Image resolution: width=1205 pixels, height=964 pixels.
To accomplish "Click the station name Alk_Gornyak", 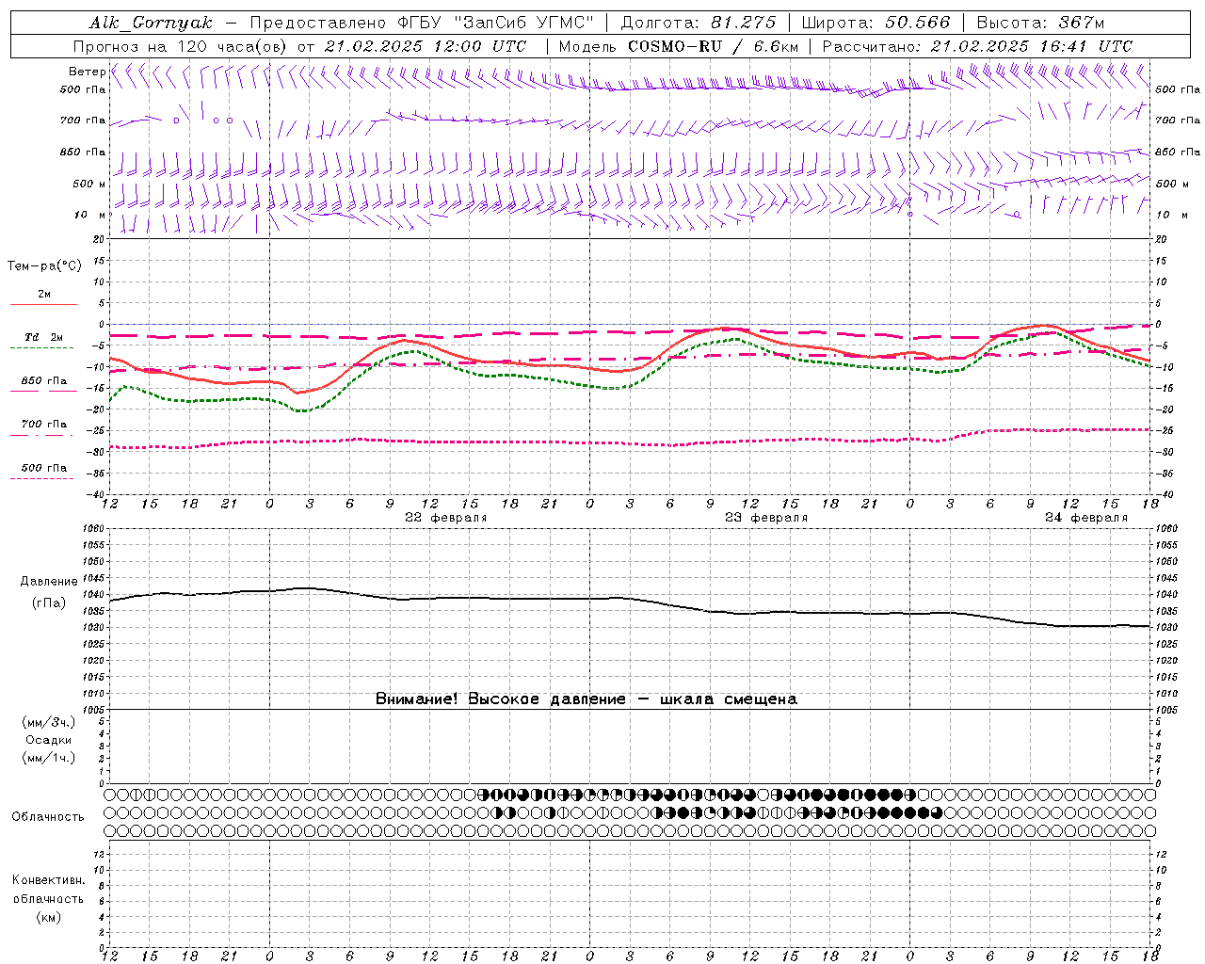I will click(152, 23).
